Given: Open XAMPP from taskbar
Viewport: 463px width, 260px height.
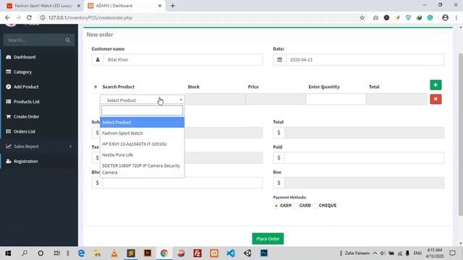Looking at the screenshot, I should coord(214,253).
